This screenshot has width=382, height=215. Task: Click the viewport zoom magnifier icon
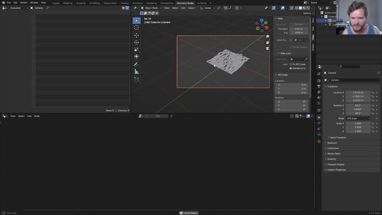[x=267, y=36]
